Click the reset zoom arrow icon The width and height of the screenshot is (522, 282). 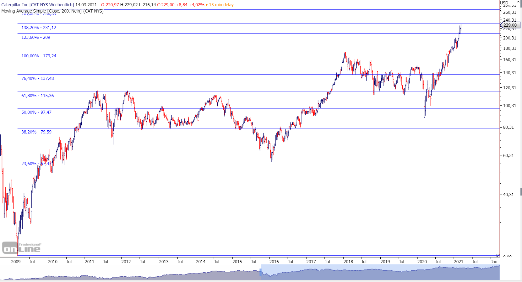498,255
